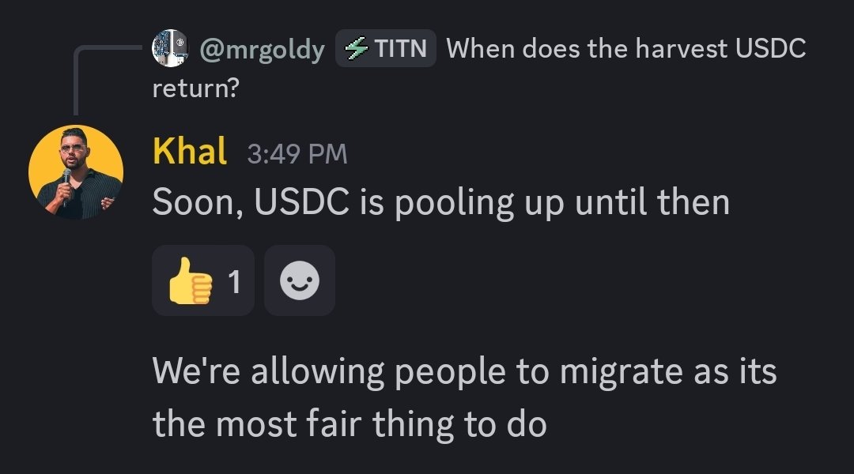
Task: Jump to replied message 'When does the harvest USDC'
Action: tap(625, 50)
